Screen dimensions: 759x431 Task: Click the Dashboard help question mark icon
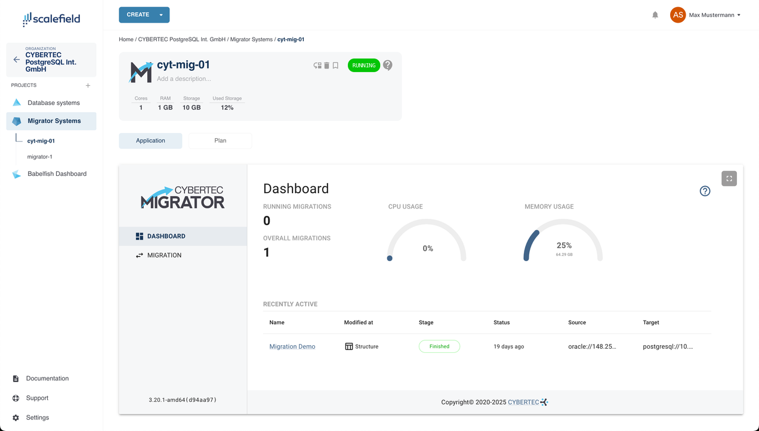[x=705, y=191]
